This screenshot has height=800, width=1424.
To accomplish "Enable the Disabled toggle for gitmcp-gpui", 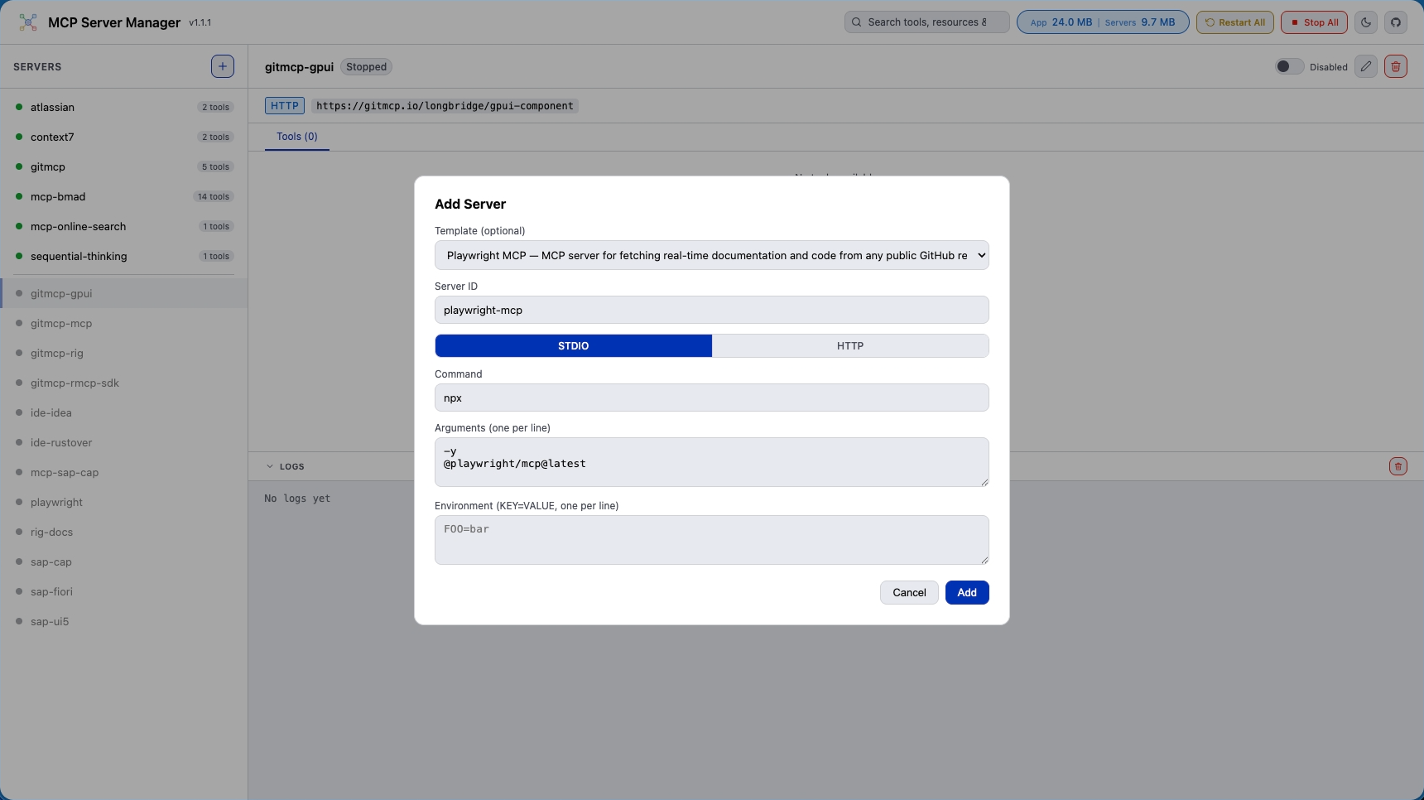I will (1289, 66).
